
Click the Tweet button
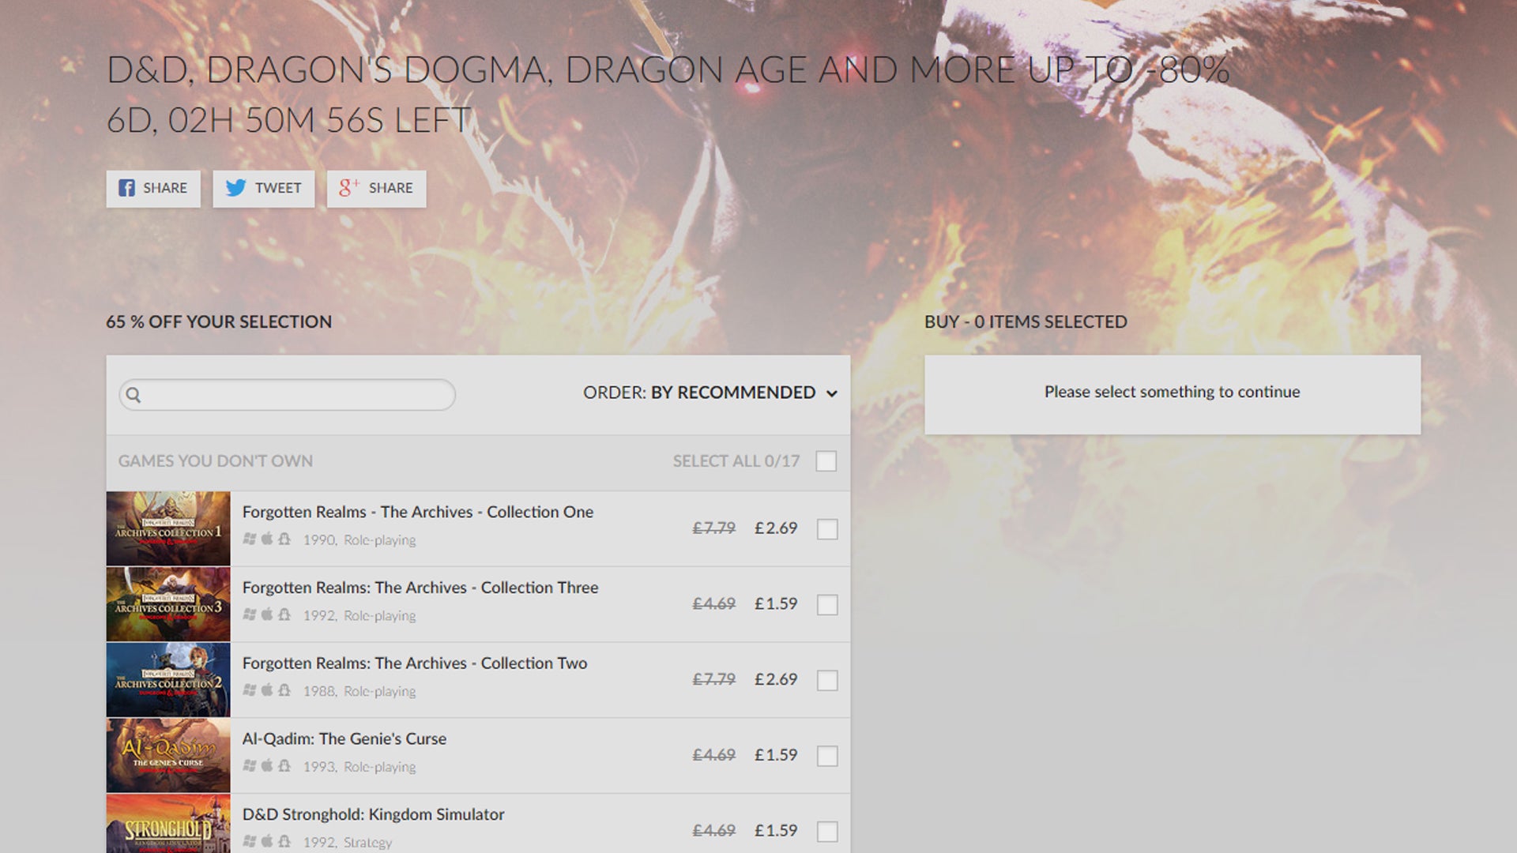pos(264,189)
